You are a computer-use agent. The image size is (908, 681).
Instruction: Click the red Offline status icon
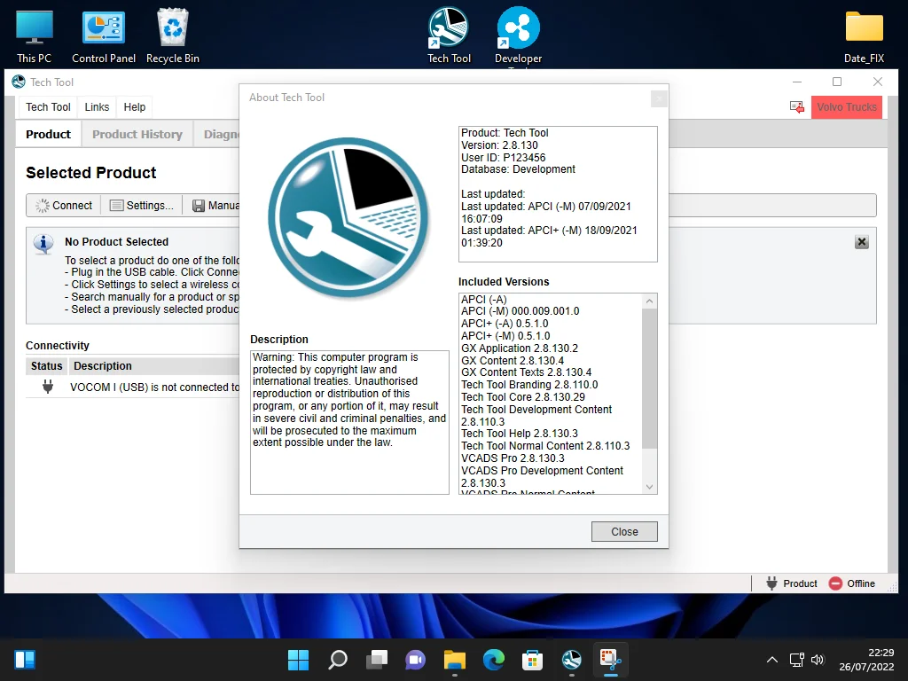[x=835, y=583]
